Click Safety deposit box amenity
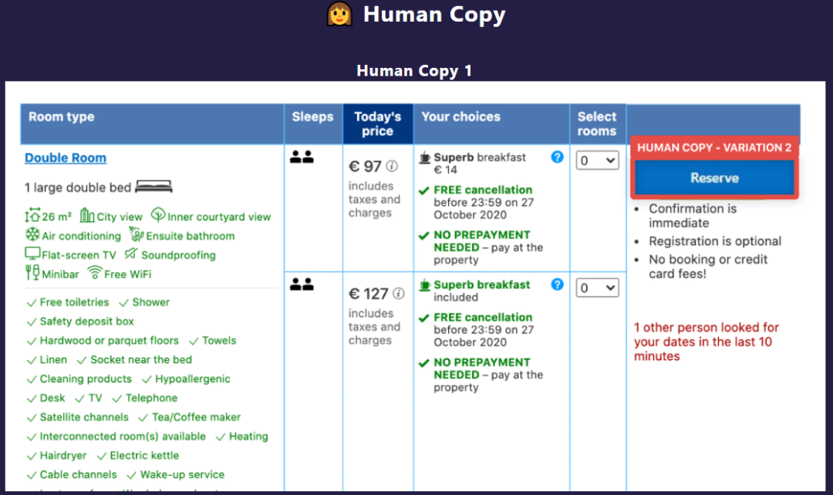The height and width of the screenshot is (495, 833). pyautogui.click(x=86, y=322)
